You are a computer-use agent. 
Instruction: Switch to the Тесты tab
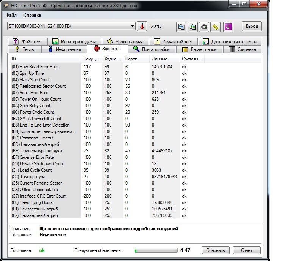[25, 49]
